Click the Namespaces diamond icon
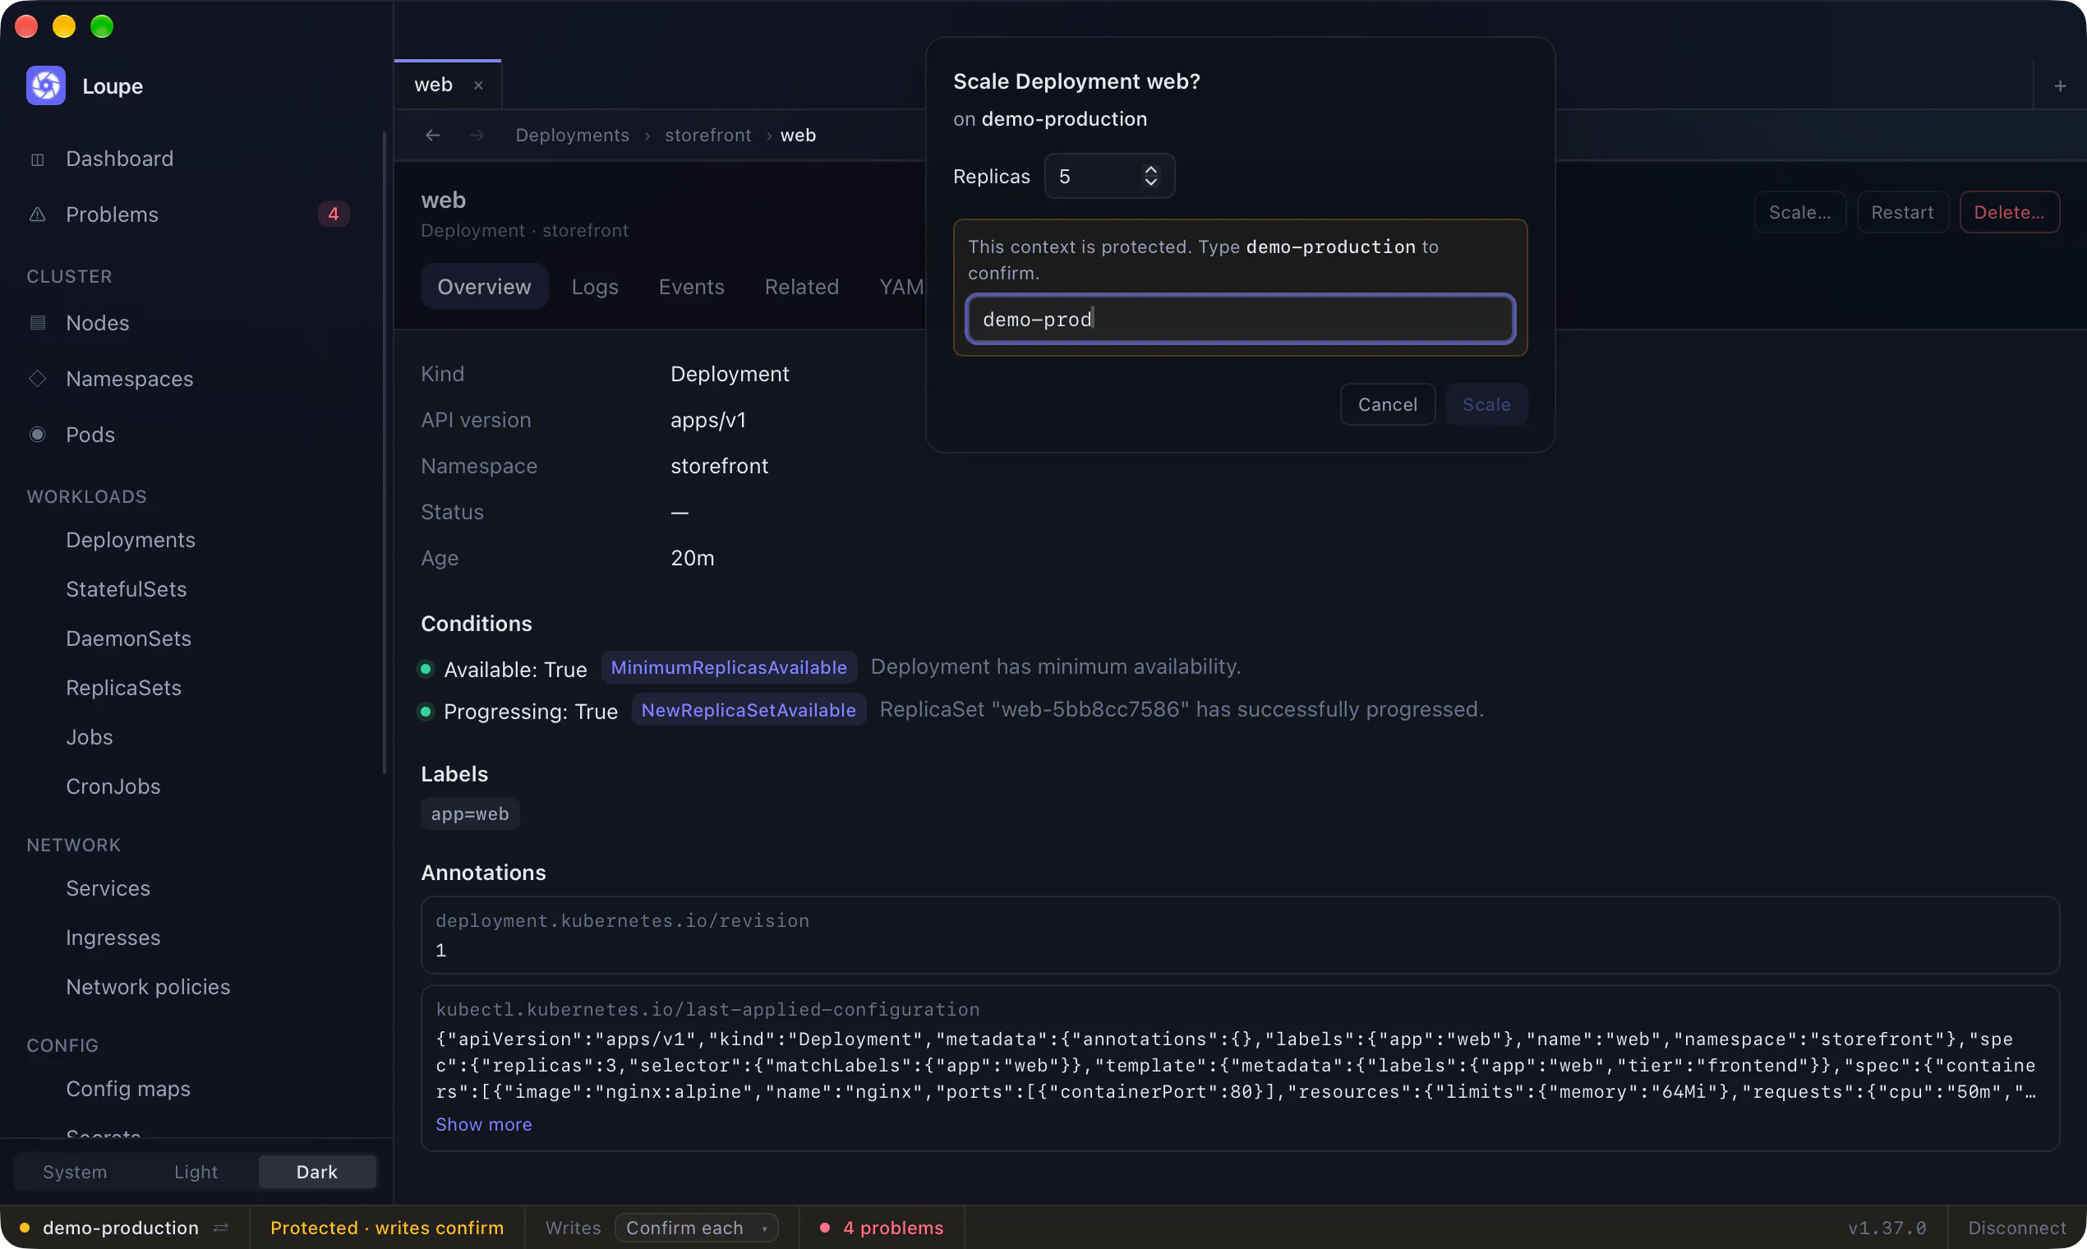 coord(37,379)
